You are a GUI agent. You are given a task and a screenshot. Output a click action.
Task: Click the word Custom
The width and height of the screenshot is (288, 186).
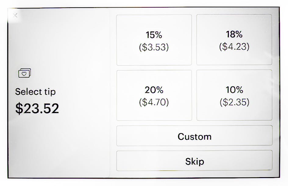click(x=194, y=137)
